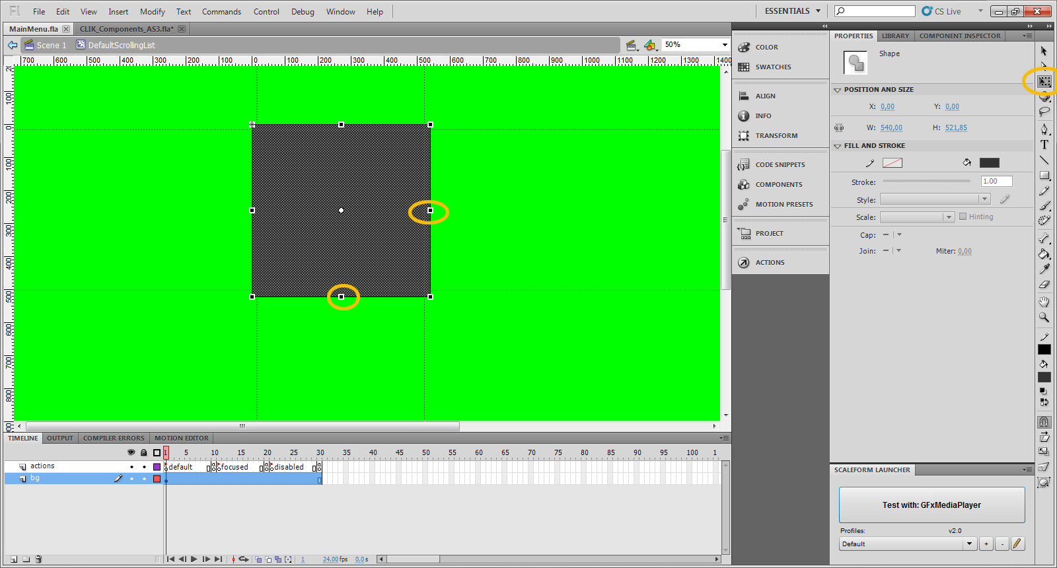Select the Lasso tool
Screen dimensions: 1057x568
1044,112
